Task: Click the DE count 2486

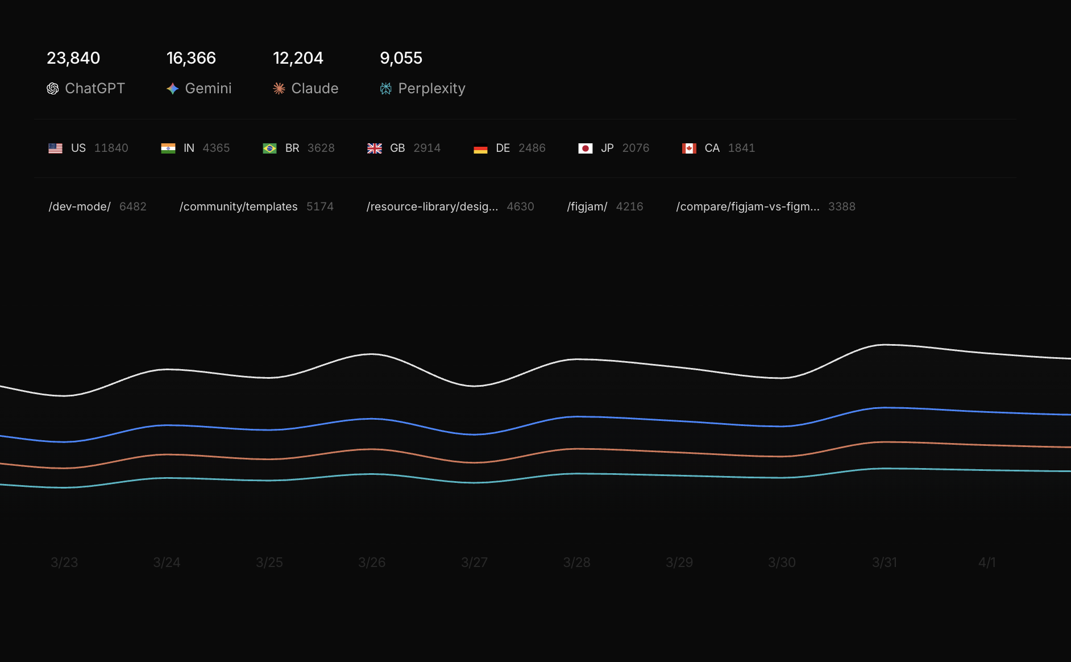Action: 532,148
